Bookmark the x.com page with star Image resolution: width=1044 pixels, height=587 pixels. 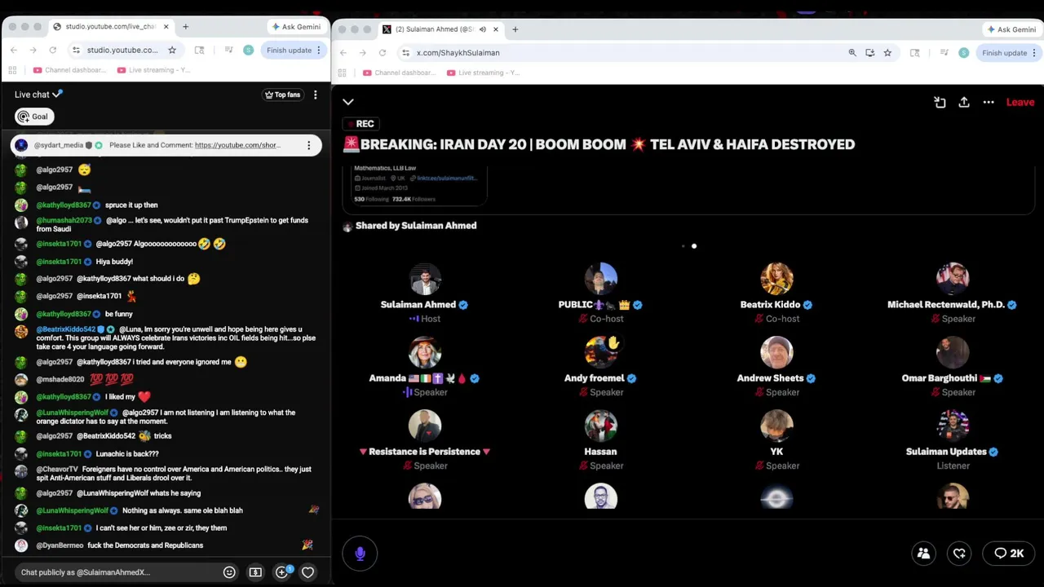click(887, 53)
